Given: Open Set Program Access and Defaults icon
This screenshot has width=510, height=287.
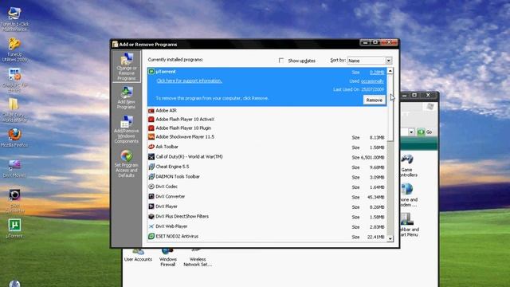Looking at the screenshot, I should [127, 163].
